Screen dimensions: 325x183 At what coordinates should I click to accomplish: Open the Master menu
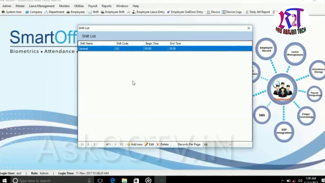pyautogui.click(x=20, y=6)
